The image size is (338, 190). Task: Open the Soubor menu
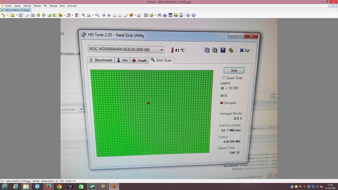[x=8, y=6]
